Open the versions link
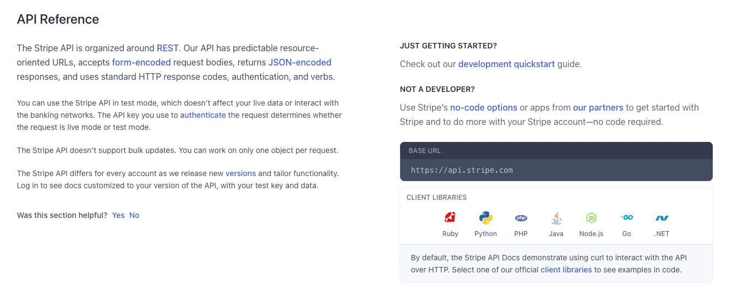 [241, 173]
